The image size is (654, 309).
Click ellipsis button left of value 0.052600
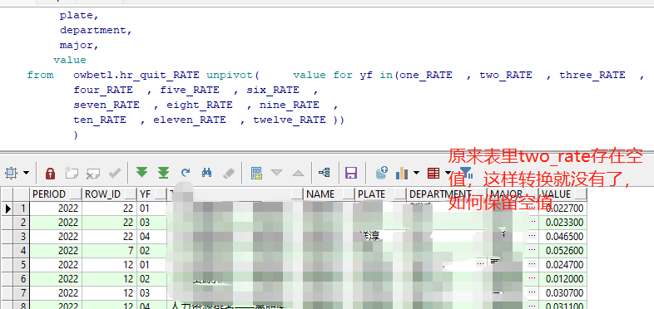coord(532,250)
